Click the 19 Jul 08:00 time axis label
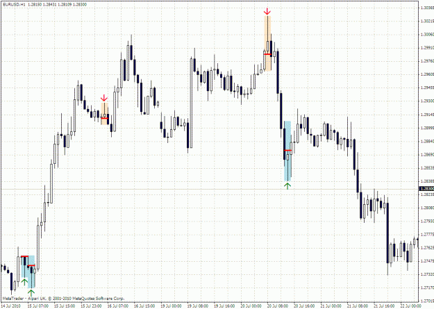The height and width of the screenshot is (309, 434). pyautogui.click(x=198, y=306)
